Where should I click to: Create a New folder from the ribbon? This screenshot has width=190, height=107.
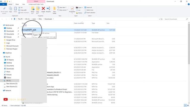pos(55,10)
